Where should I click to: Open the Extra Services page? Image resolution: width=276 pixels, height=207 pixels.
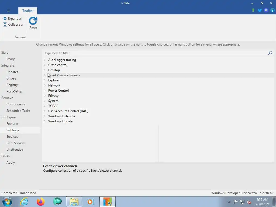point(16,143)
